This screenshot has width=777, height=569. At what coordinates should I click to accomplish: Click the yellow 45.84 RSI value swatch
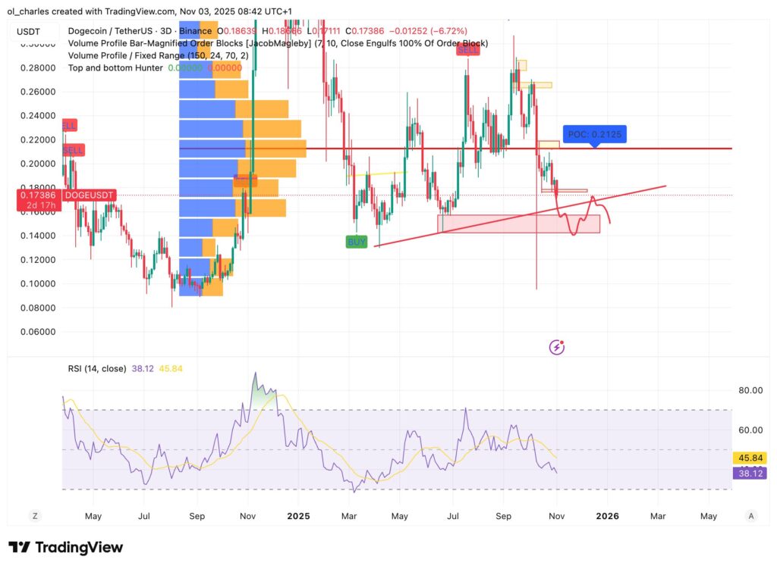[748, 458]
